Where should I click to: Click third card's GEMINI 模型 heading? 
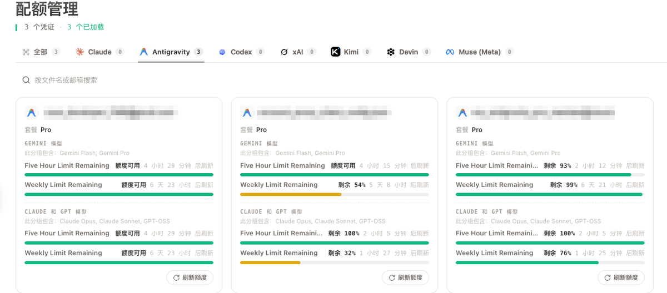click(x=475, y=143)
